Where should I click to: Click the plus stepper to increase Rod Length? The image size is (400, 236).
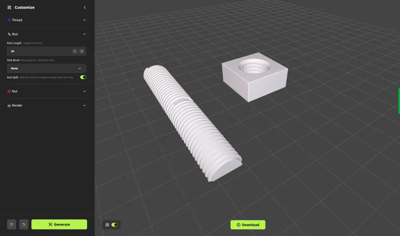coord(82,51)
